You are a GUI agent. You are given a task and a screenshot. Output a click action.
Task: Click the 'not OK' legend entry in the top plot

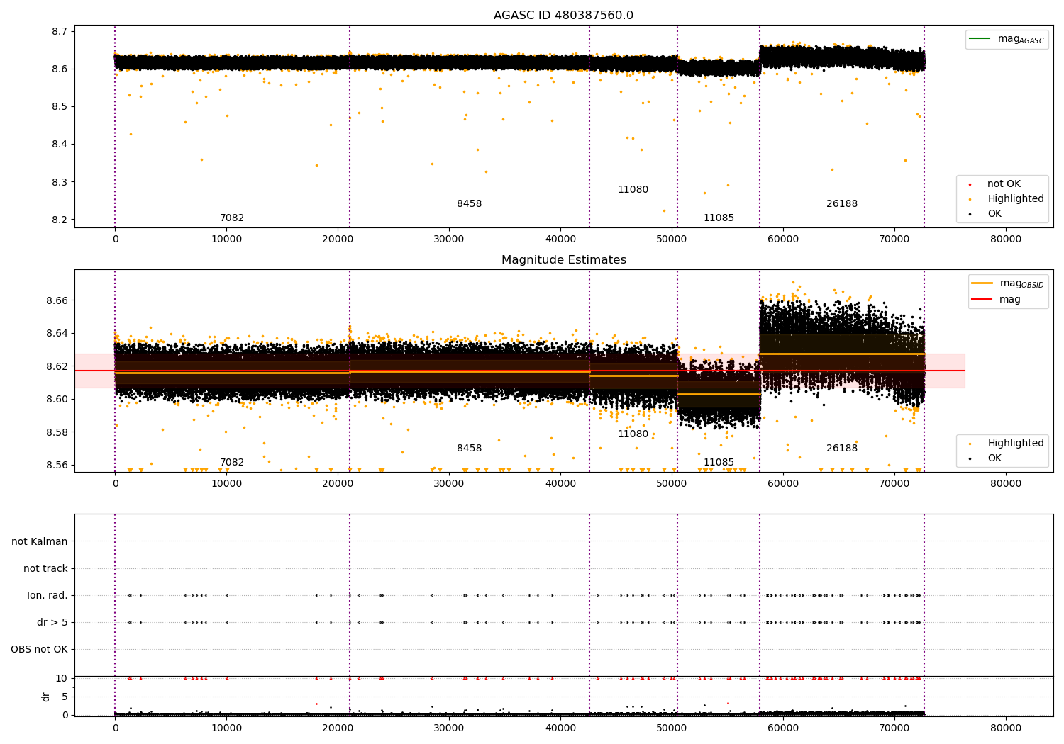pos(995,184)
